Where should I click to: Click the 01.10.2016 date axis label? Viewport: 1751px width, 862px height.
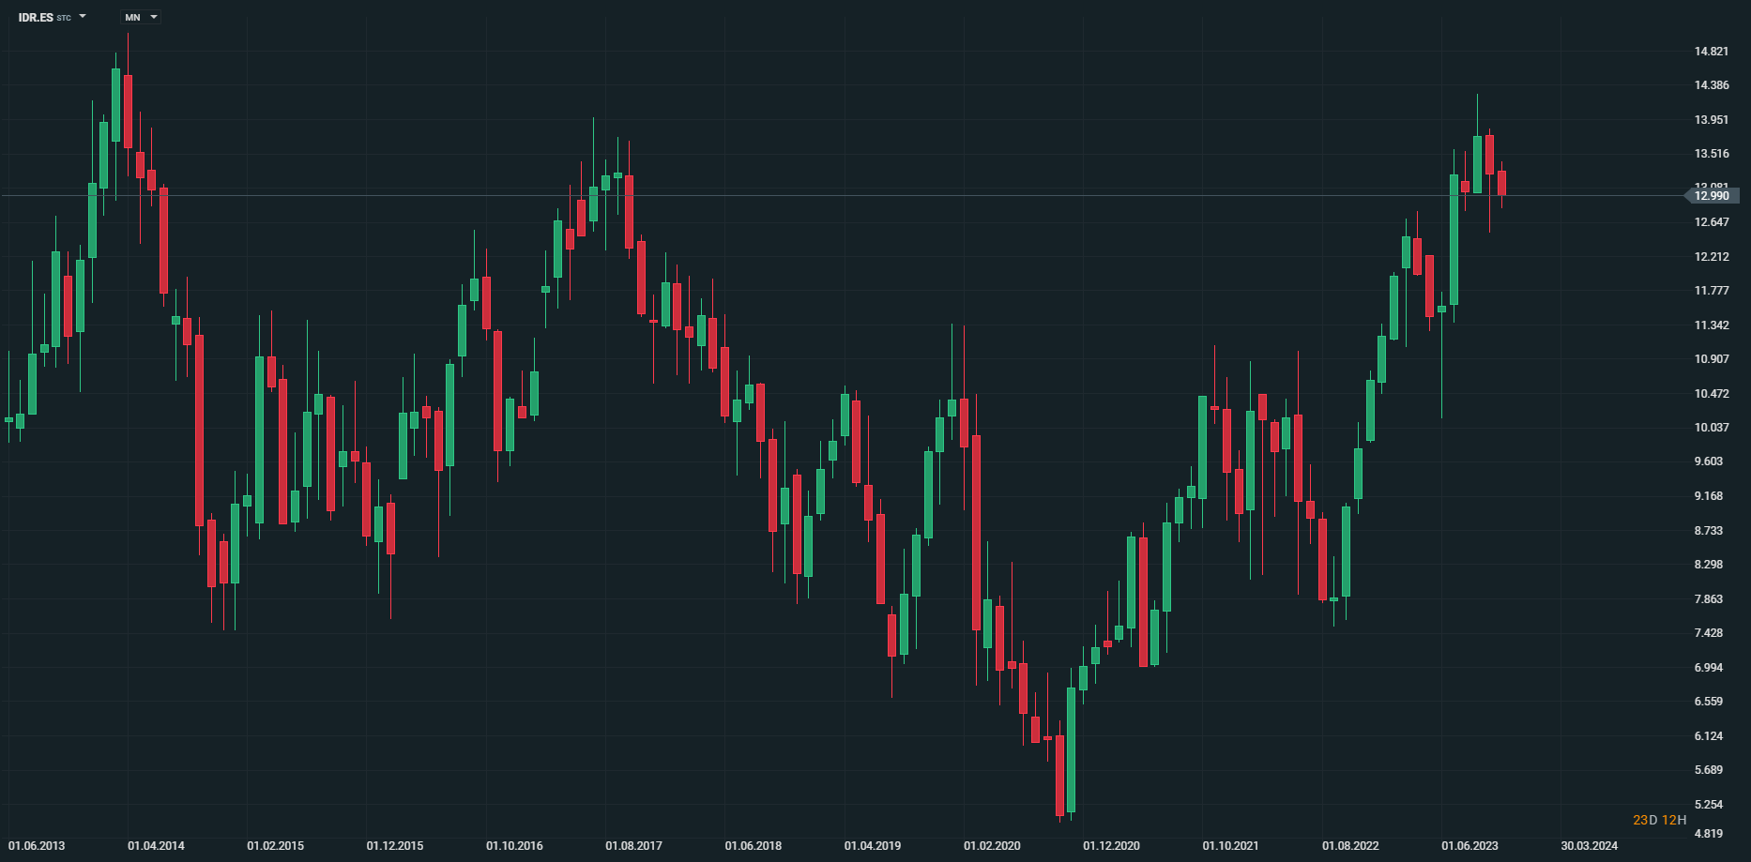514,846
